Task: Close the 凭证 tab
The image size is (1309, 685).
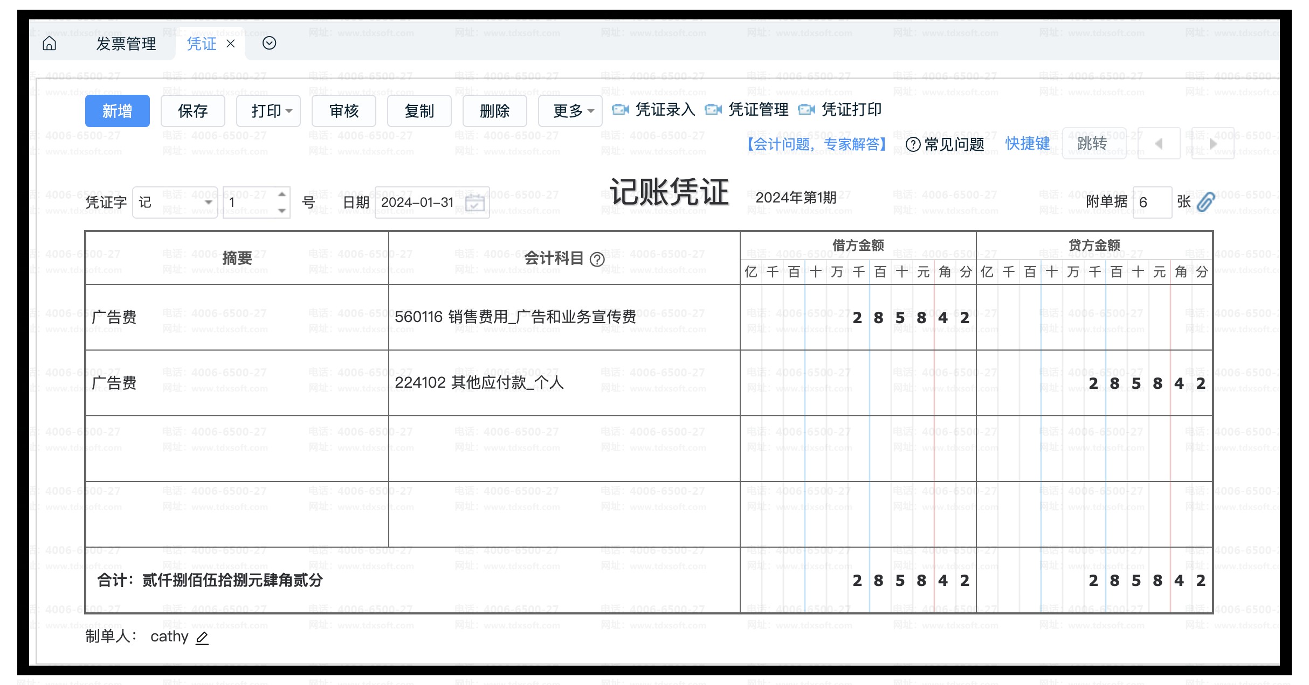Action: coord(231,44)
